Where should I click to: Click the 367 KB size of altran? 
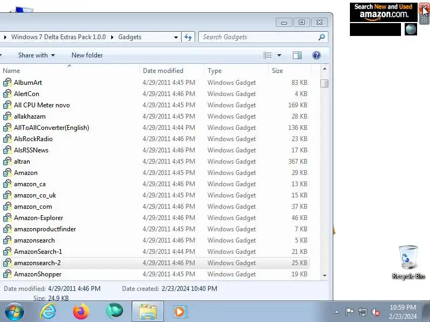[x=298, y=162]
